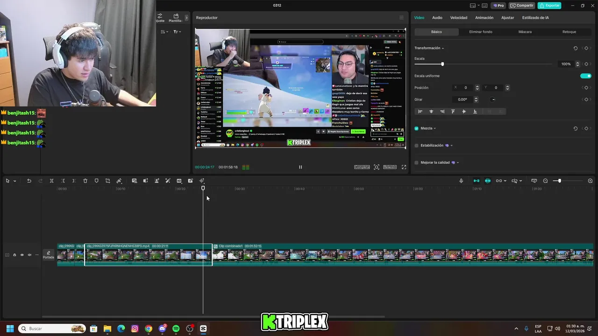The width and height of the screenshot is (598, 336).
Task: Align clip to horizontal center
Action: pos(431,112)
